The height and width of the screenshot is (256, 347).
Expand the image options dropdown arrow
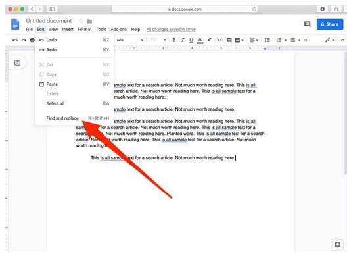243,40
